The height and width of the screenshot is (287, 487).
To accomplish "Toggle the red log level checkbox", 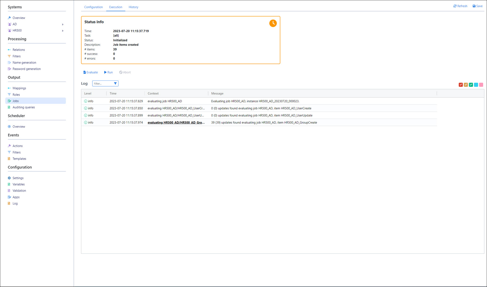I will point(461,85).
